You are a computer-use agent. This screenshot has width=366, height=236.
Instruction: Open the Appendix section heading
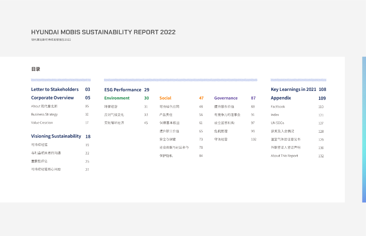(x=281, y=98)
